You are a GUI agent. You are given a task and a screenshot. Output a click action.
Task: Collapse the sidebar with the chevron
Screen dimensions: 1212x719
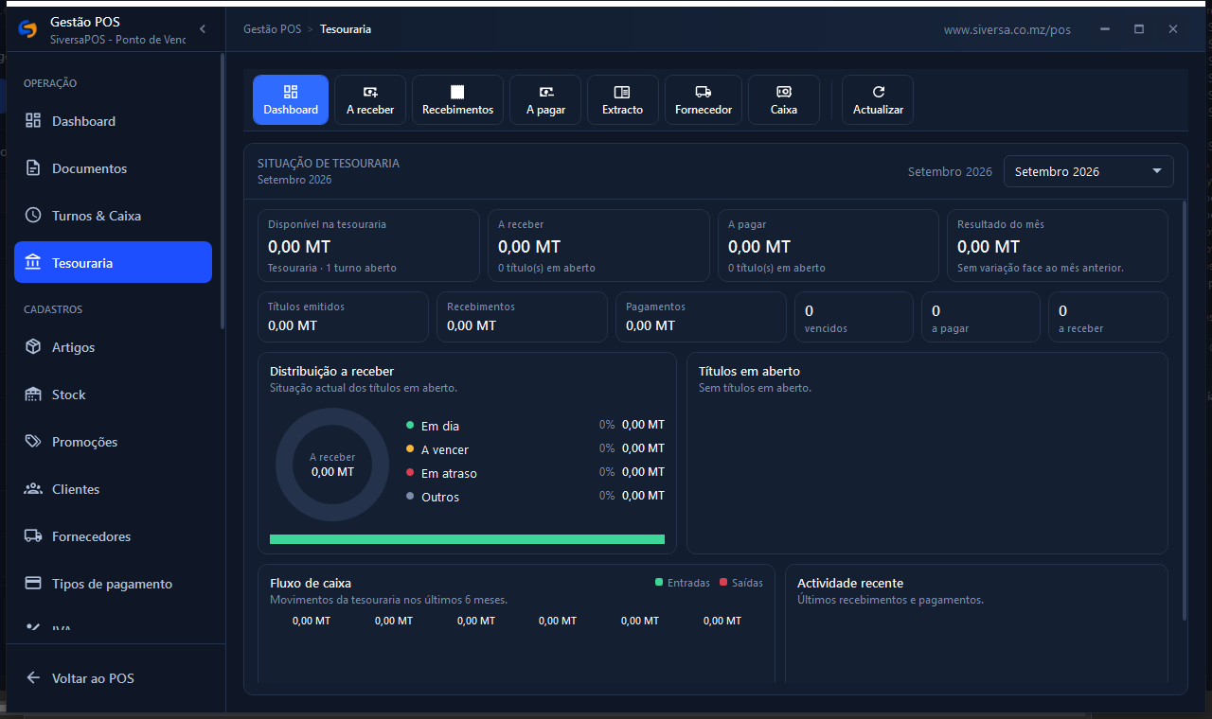(202, 29)
